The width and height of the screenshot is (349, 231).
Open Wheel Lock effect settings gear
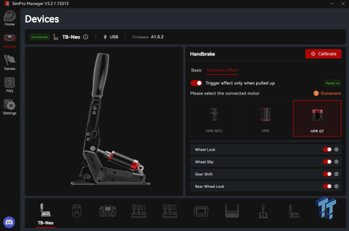tap(336, 150)
